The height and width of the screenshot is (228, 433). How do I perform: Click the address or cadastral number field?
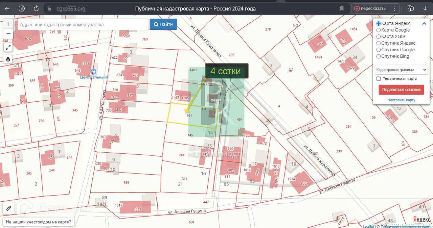(83, 25)
